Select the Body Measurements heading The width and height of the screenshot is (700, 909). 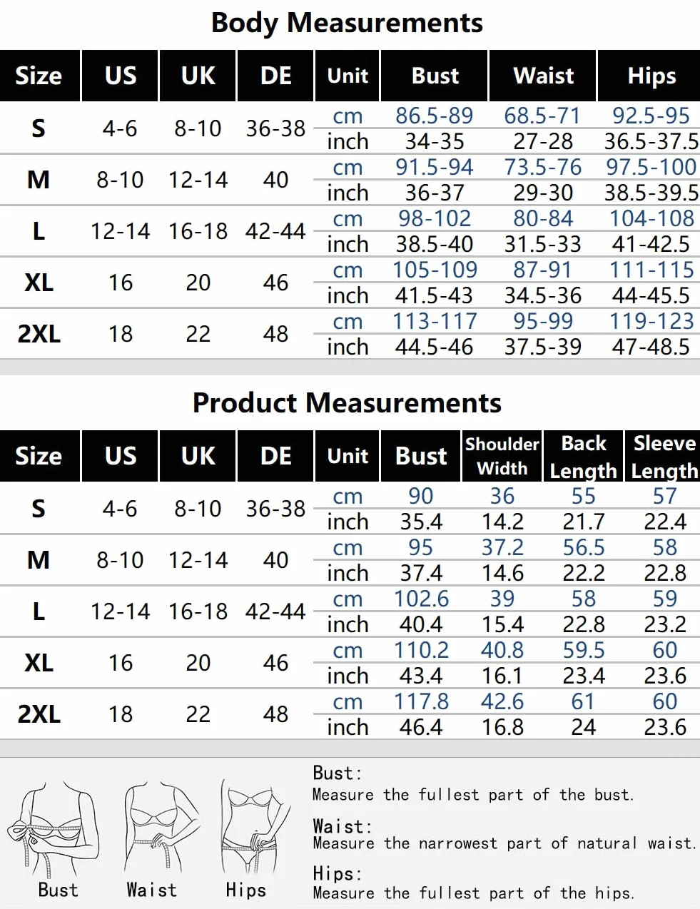point(347,23)
